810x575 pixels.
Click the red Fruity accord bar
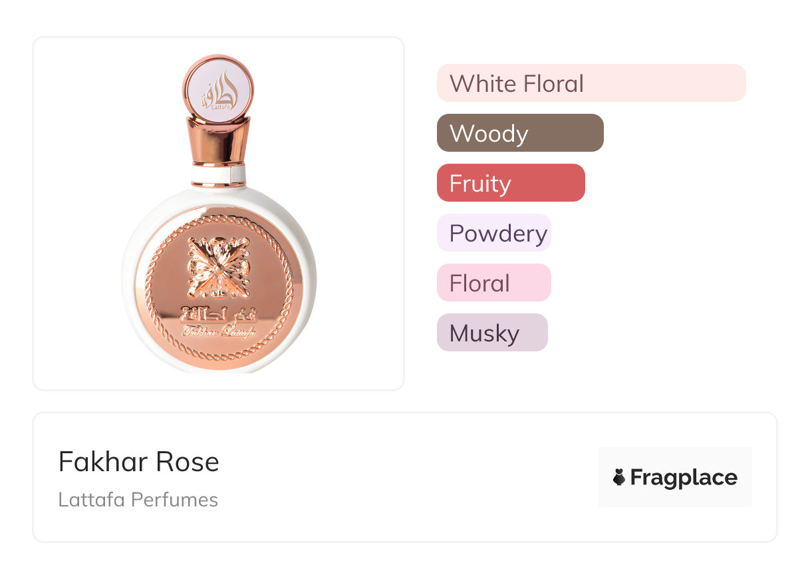click(x=510, y=183)
